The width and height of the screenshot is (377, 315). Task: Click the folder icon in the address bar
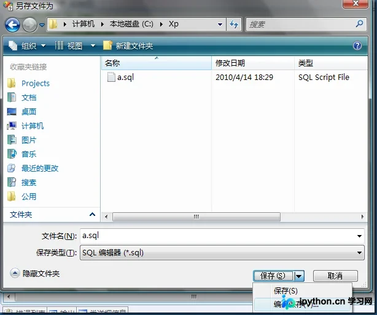pyautogui.click(x=53, y=24)
